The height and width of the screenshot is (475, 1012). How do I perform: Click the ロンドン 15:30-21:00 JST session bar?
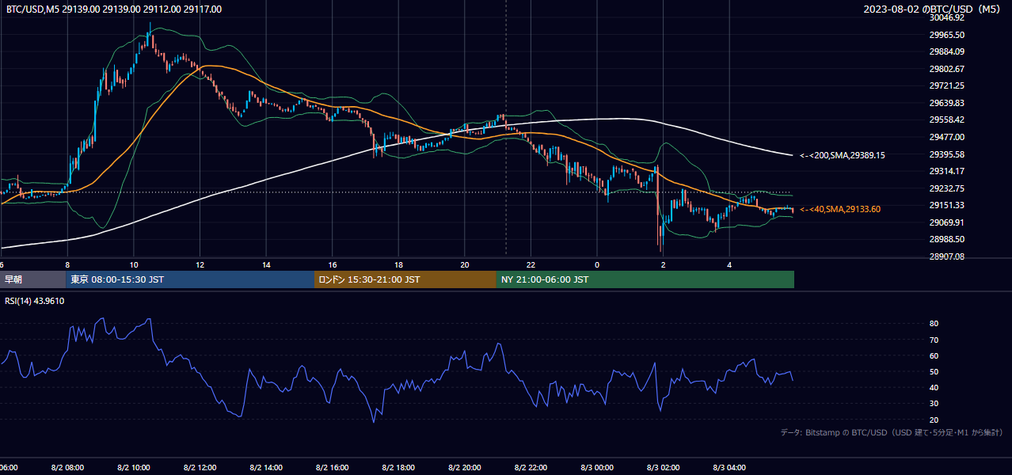click(405, 279)
